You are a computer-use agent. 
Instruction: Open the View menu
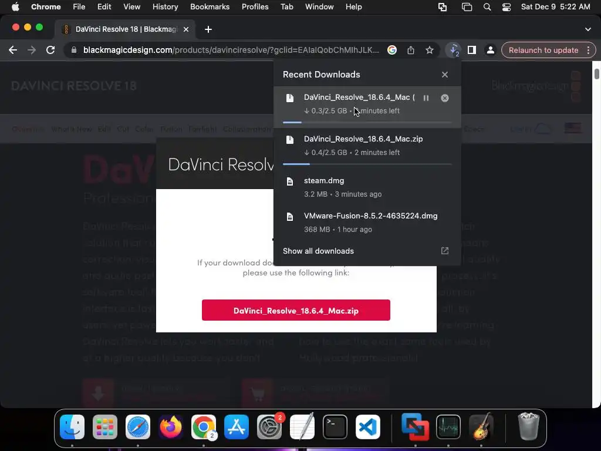(132, 7)
